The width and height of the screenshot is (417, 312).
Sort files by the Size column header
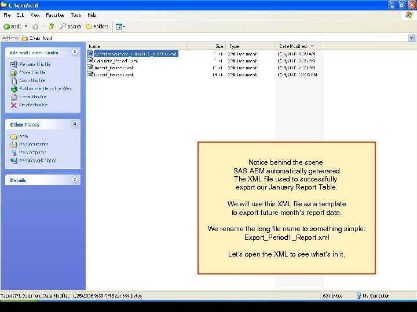(x=206, y=46)
